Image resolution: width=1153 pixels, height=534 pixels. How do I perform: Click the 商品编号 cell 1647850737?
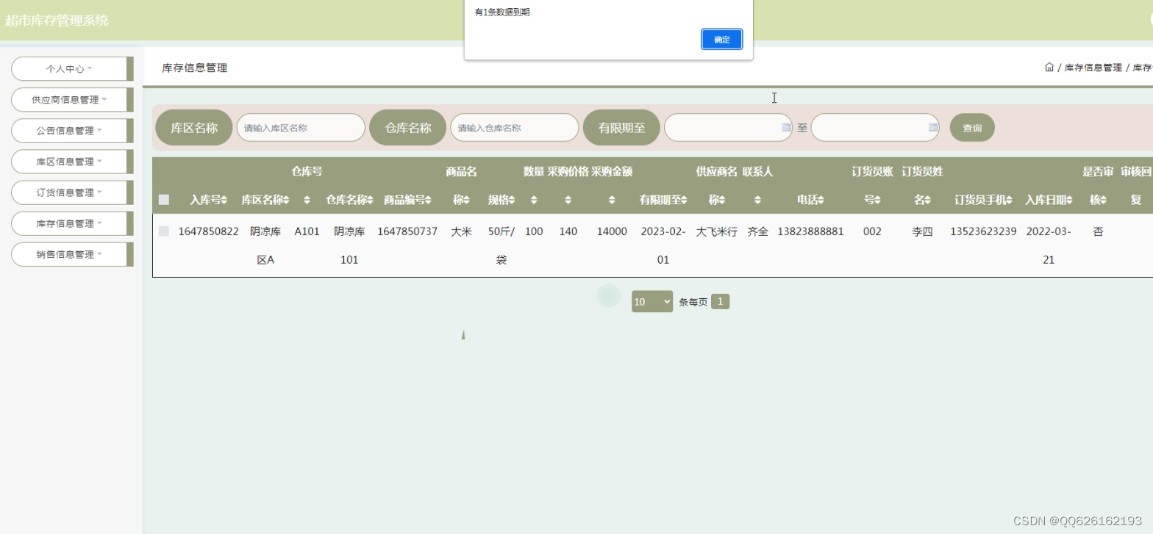click(407, 231)
